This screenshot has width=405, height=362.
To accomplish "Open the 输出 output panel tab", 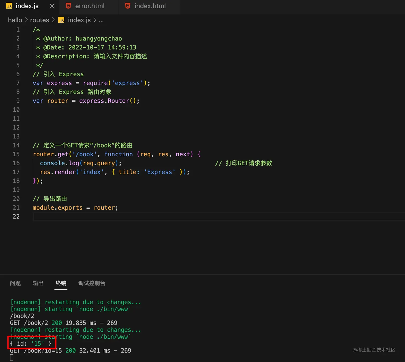I will [38, 283].
